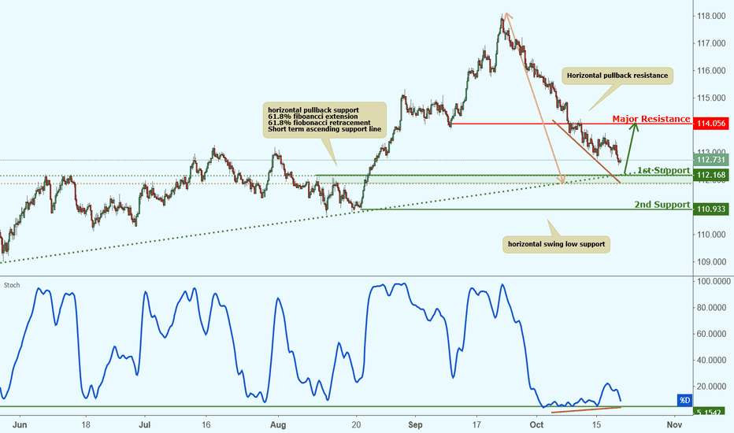Click the 100.0000 stochastic axis label
Screen dimensions: 734x433
pos(714,281)
